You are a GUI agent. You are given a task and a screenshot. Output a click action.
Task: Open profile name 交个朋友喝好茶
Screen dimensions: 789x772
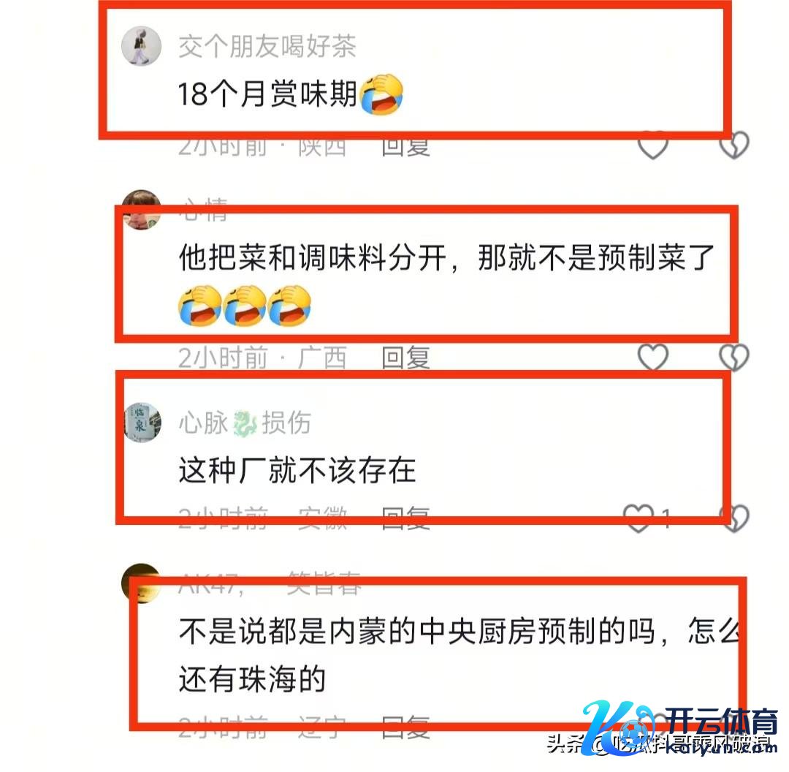pyautogui.click(x=267, y=46)
